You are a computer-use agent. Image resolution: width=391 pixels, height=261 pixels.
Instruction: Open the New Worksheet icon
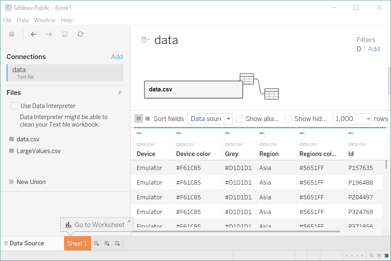(x=96, y=243)
